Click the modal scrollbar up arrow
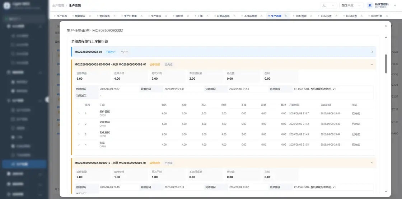 [386, 37]
